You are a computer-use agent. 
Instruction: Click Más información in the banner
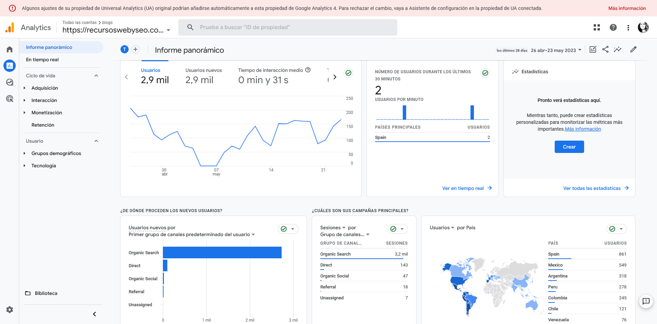[627, 8]
